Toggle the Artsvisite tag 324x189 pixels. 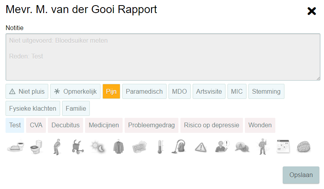[x=209, y=91]
